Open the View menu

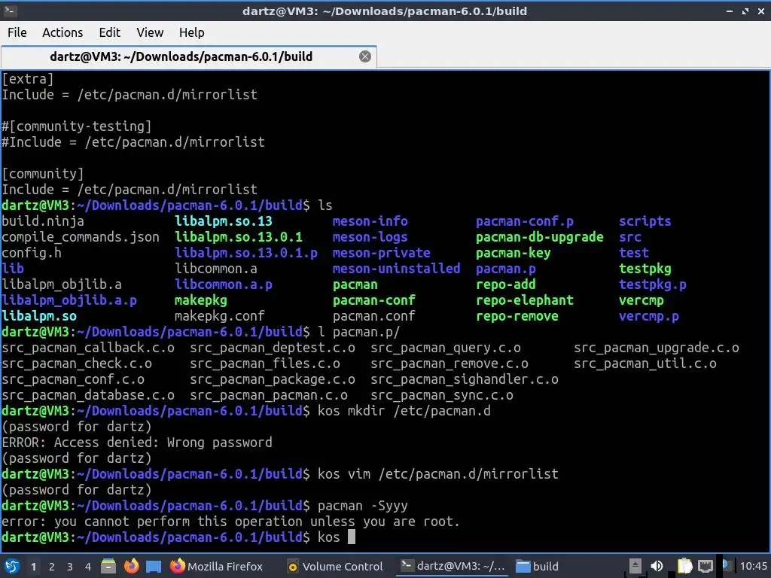150,32
